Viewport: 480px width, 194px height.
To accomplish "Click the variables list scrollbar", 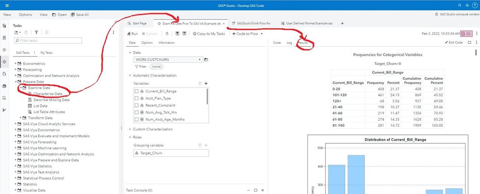I will click(x=208, y=97).
